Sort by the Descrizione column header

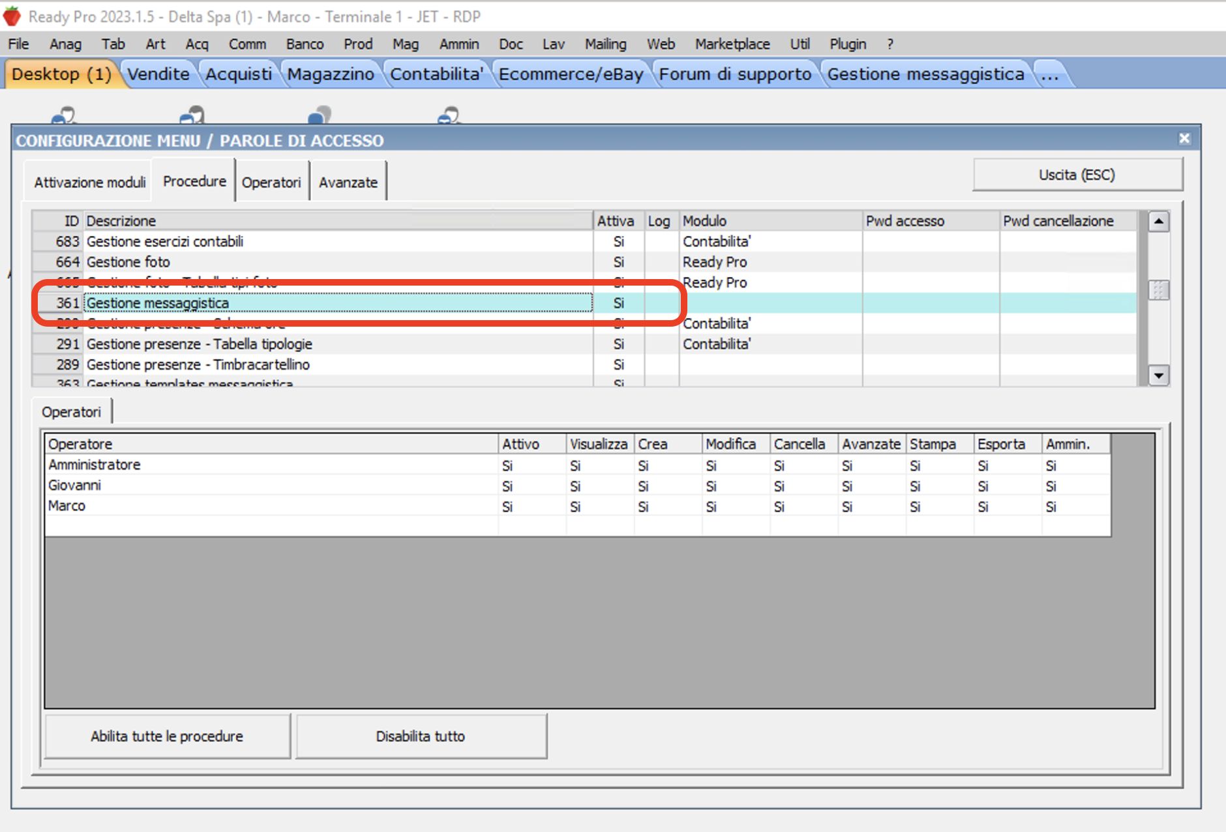[338, 221]
